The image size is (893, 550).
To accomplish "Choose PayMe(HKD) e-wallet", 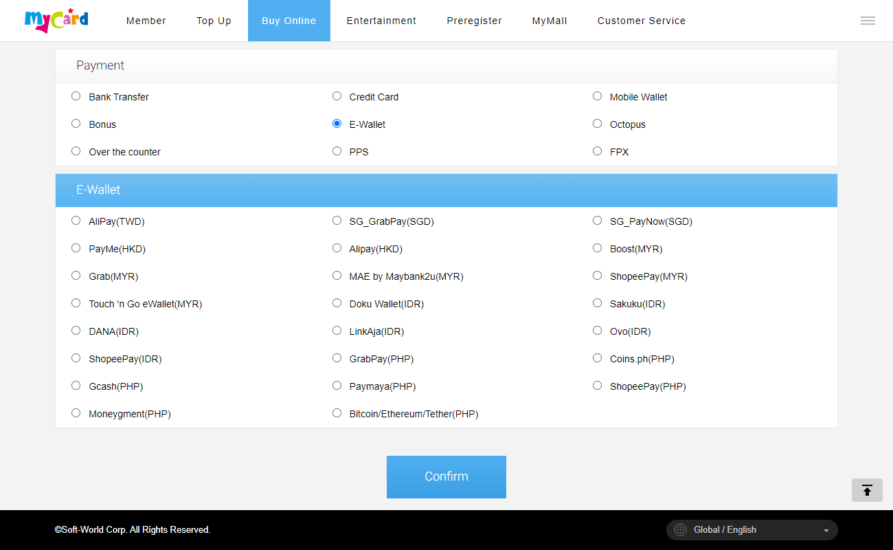I will 76,248.
